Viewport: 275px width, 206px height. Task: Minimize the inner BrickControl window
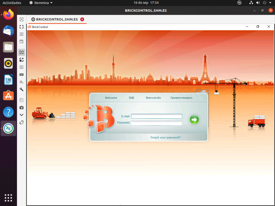pos(247,27)
